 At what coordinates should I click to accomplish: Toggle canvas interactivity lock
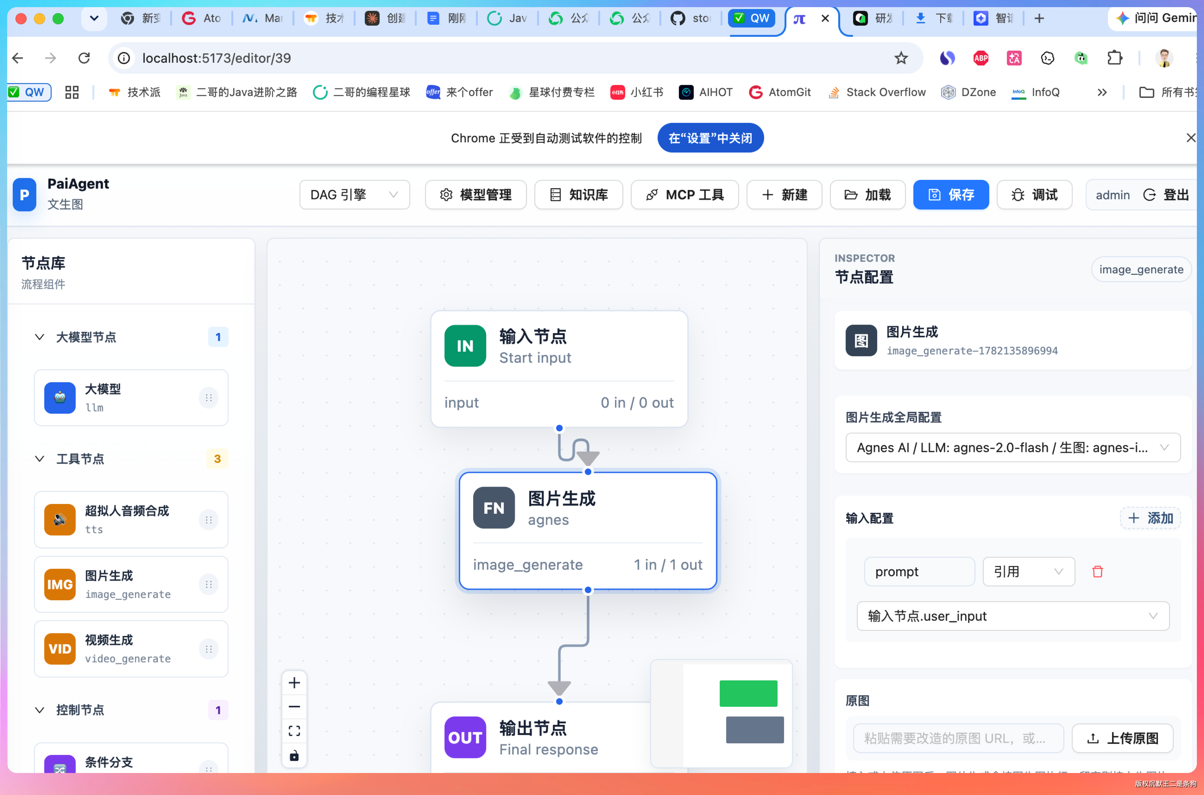(294, 755)
